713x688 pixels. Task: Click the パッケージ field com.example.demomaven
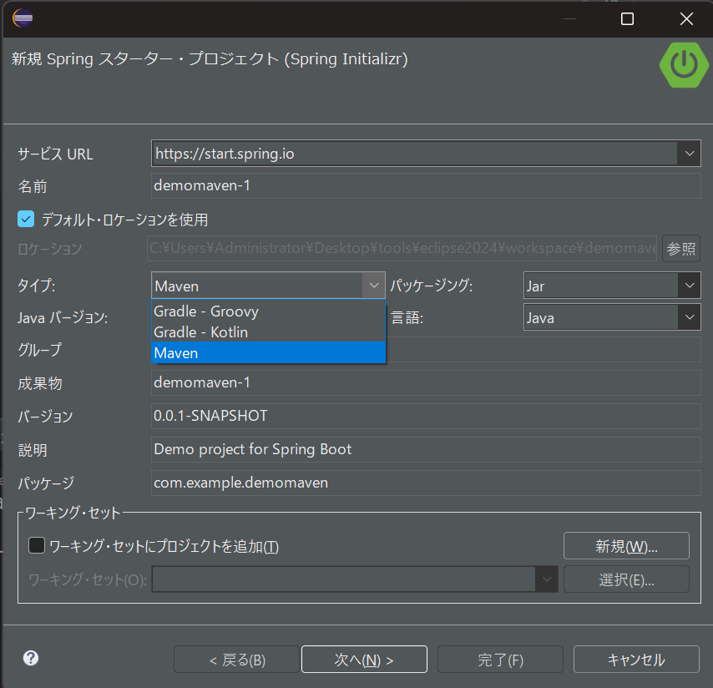tap(426, 483)
